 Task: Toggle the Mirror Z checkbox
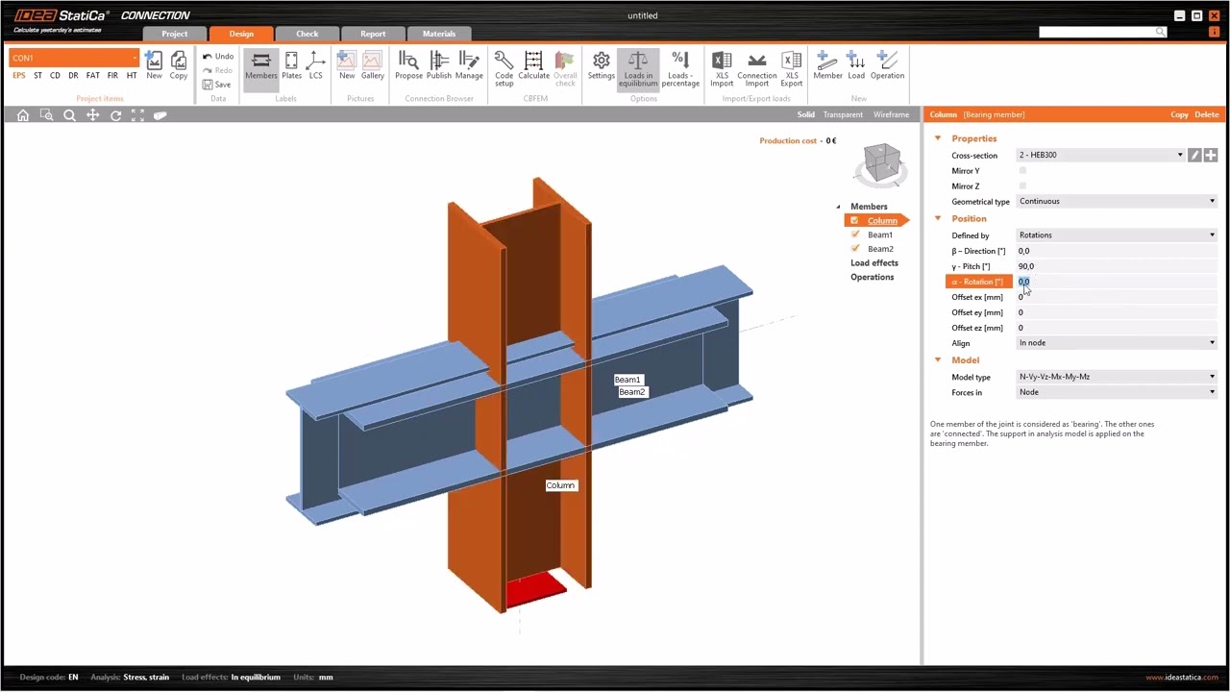point(1022,185)
